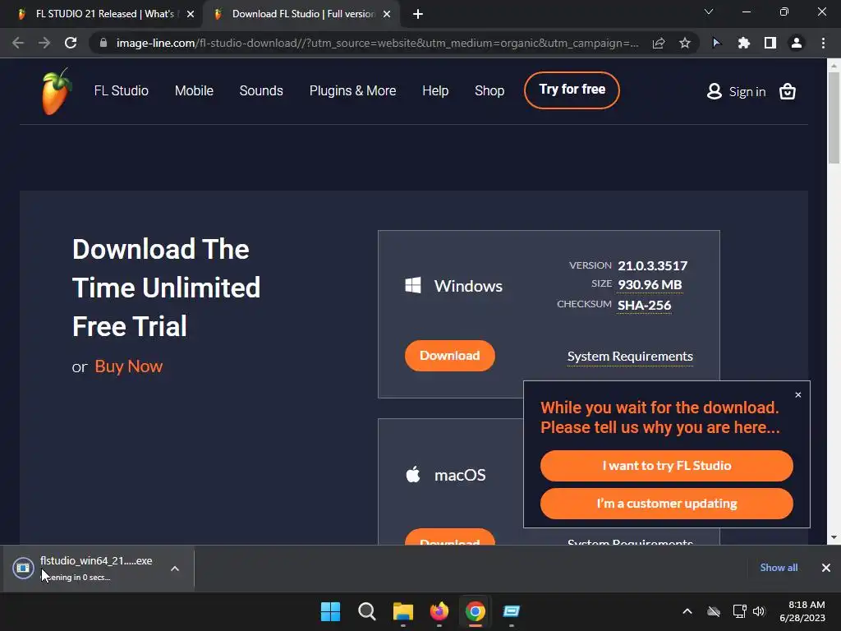The width and height of the screenshot is (841, 631).
Task: Open the volume control in system tray
Action: [759, 611]
